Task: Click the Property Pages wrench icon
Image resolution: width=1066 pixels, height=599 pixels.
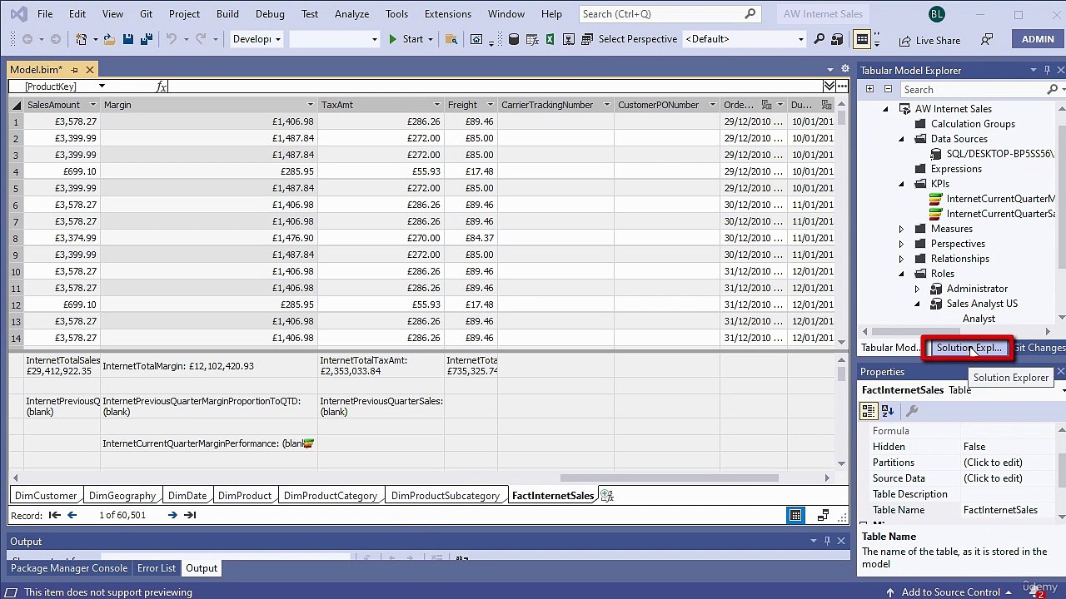Action: 912,411
